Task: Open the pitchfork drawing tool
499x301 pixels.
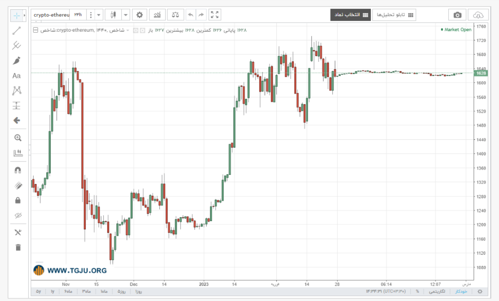Action: 17,45
